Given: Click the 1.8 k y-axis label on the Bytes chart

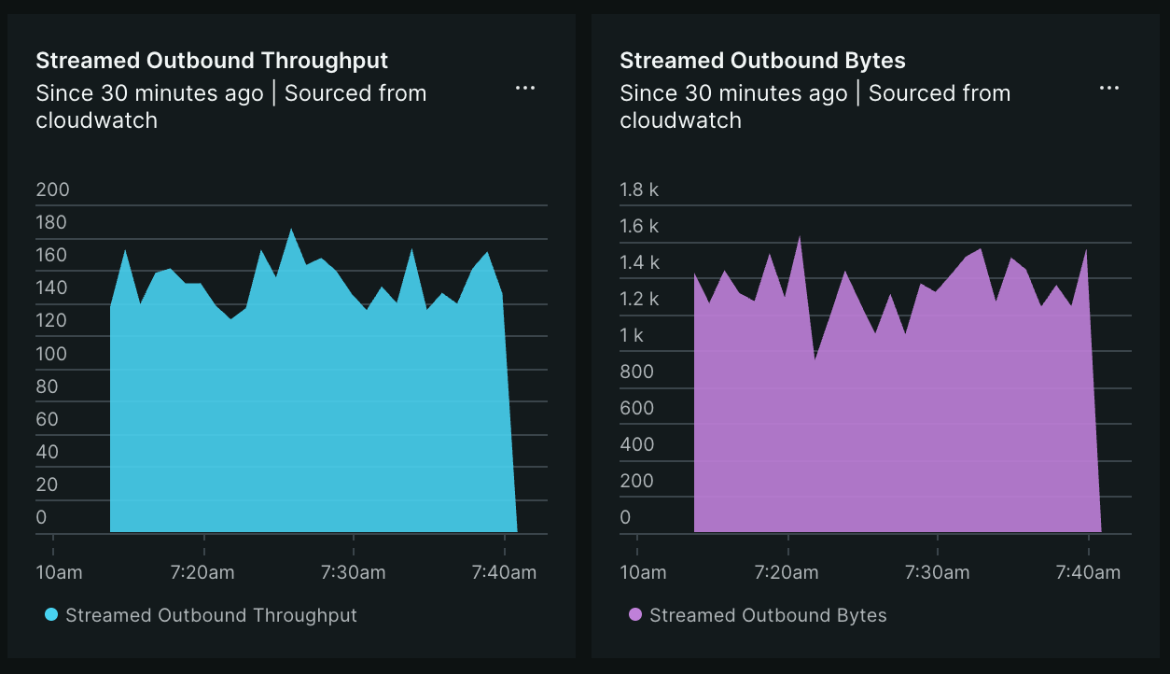Looking at the screenshot, I should coord(639,190).
